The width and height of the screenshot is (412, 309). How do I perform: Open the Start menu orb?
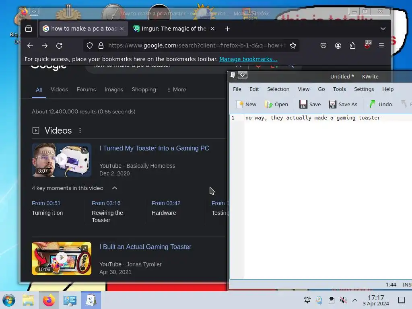tap(9, 300)
